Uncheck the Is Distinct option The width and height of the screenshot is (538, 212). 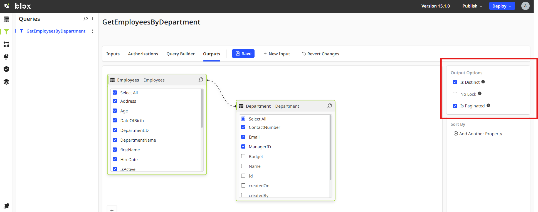click(x=455, y=82)
